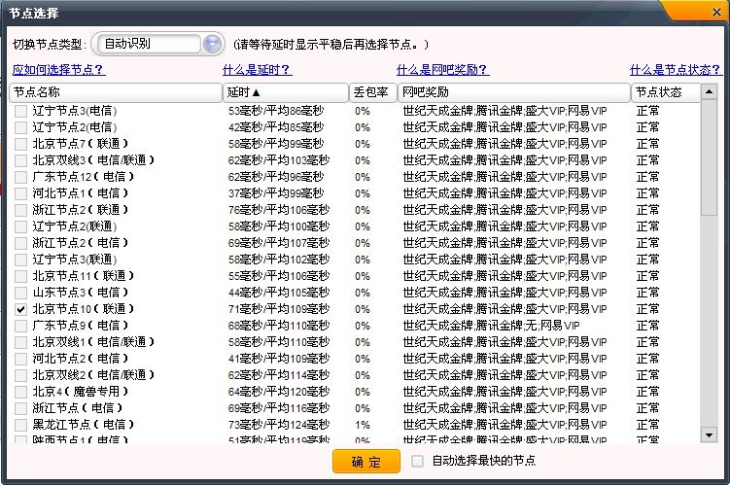Click the 自动选择最快的节点 label

(484, 461)
